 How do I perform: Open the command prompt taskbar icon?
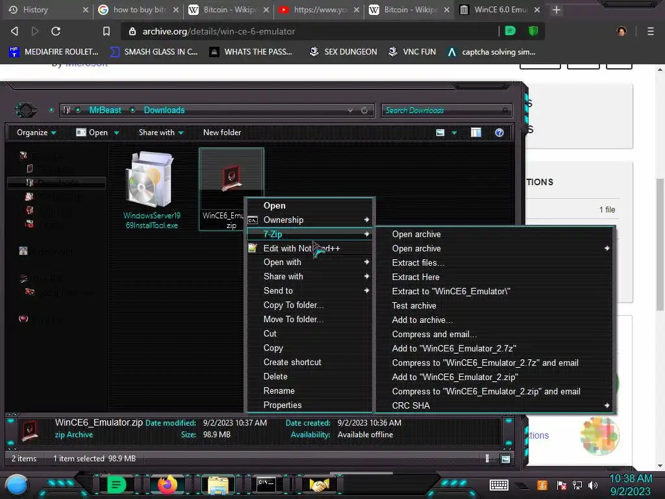coord(267,484)
